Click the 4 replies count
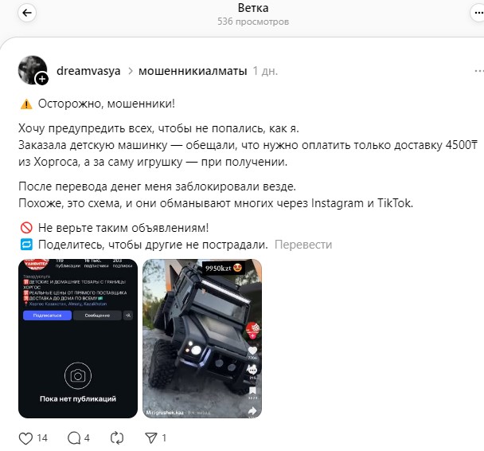The image size is (484, 451). (x=87, y=438)
